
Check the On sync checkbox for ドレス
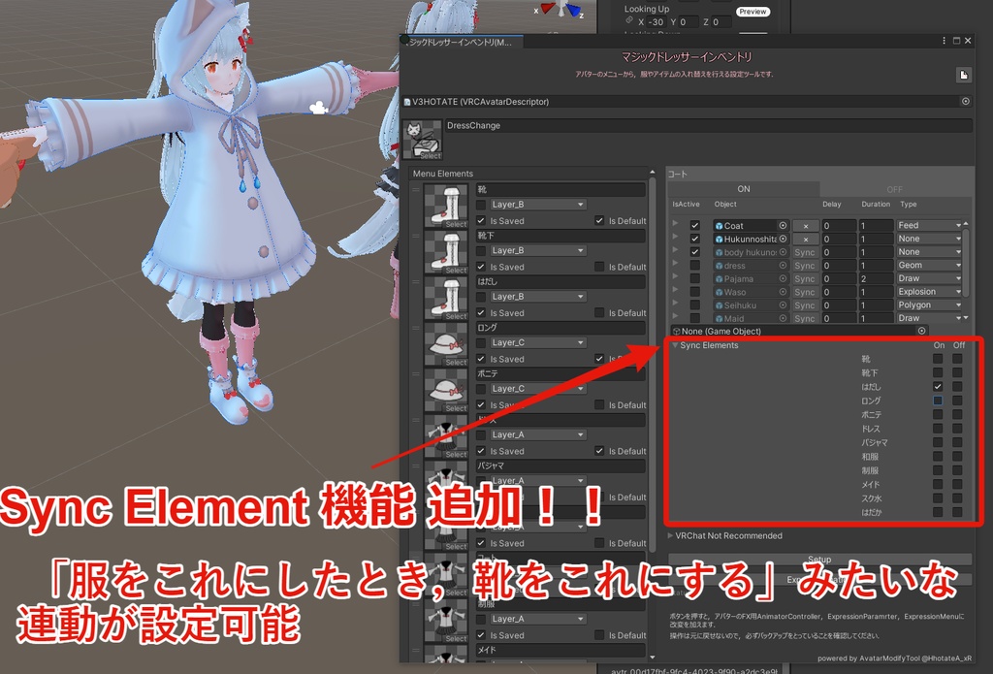[938, 429]
